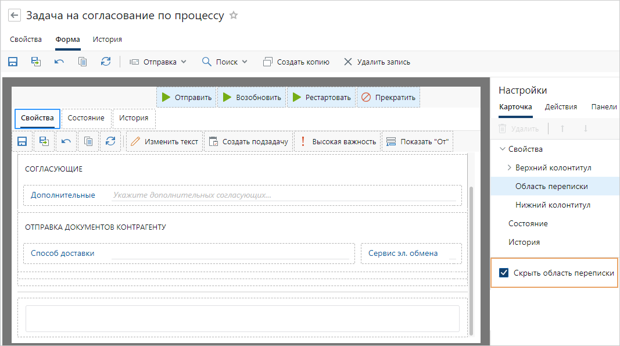The image size is (620, 346).
Task: Click Удалить запись button
Action: coord(377,62)
